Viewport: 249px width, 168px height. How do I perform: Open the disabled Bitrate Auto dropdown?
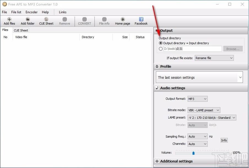coord(197,125)
